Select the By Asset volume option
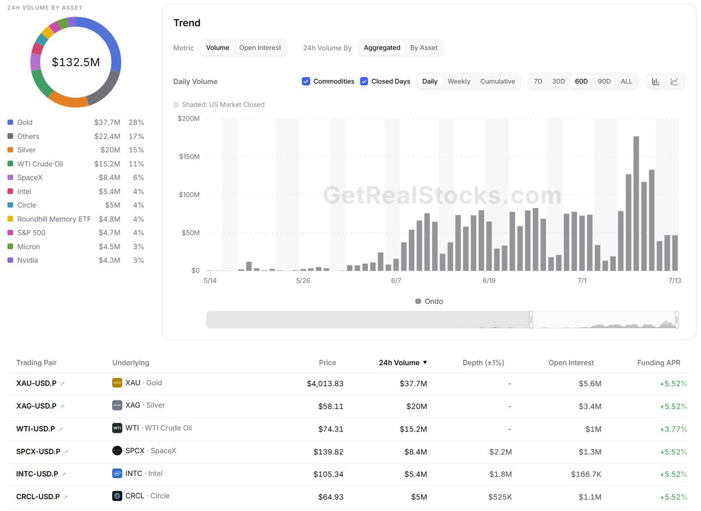Viewport: 701px width, 511px height. [x=424, y=48]
